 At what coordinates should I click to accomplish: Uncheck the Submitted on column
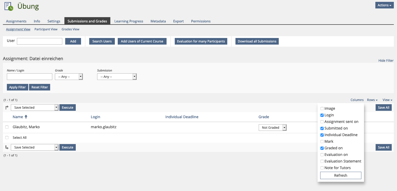[322, 128]
